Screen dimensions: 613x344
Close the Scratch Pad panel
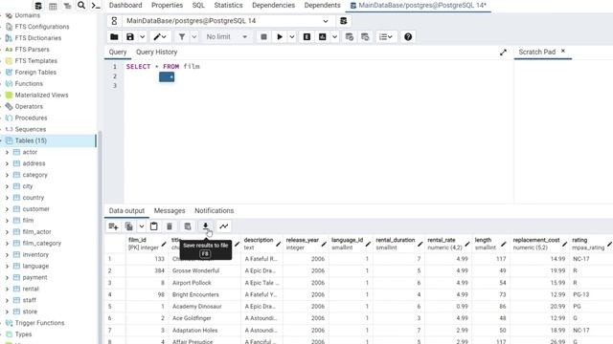(x=563, y=51)
